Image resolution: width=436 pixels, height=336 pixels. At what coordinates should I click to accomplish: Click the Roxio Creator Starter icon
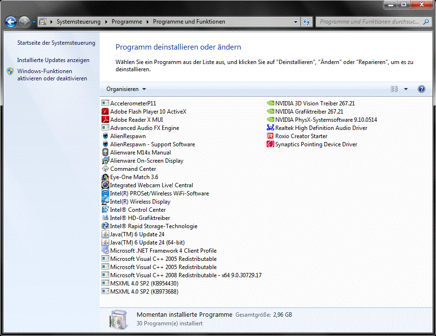(x=270, y=136)
